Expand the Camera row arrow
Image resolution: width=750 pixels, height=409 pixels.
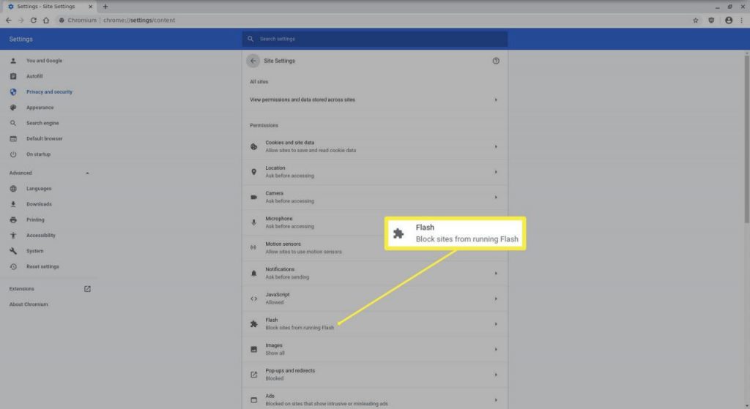496,197
